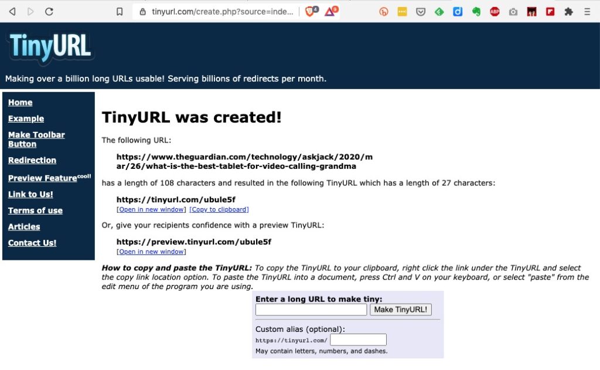Open the Adblock Plus (ABP) extension
Image resolution: width=600 pixels, height=370 pixels.
[495, 12]
